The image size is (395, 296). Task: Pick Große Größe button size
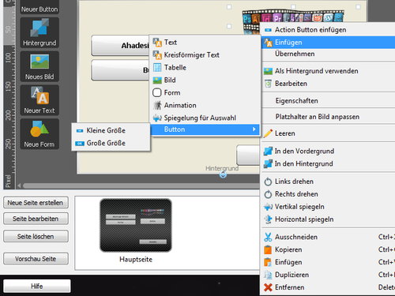(x=111, y=143)
